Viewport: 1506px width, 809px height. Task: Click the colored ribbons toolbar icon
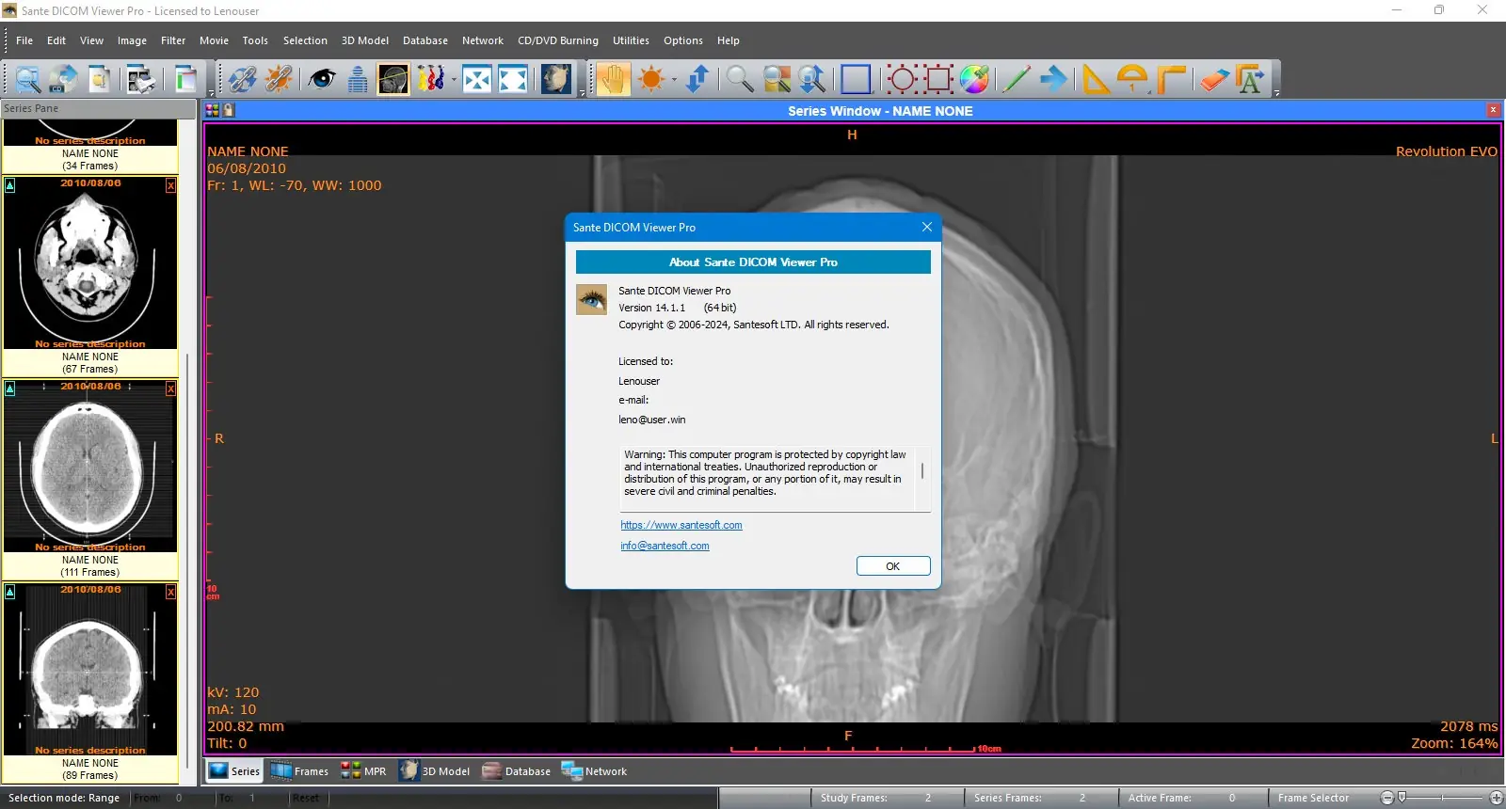430,79
